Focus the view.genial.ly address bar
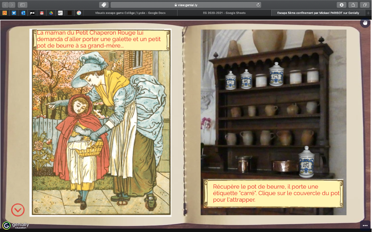The height and width of the screenshot is (232, 372). coord(186,5)
